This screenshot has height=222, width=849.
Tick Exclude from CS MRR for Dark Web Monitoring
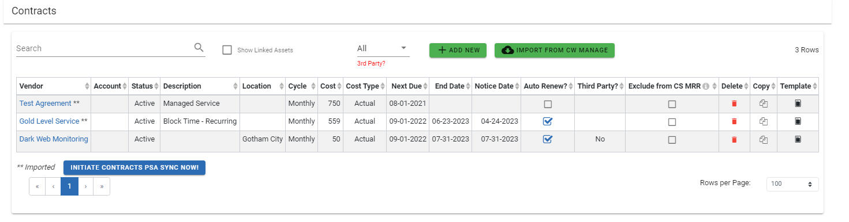[672, 139]
